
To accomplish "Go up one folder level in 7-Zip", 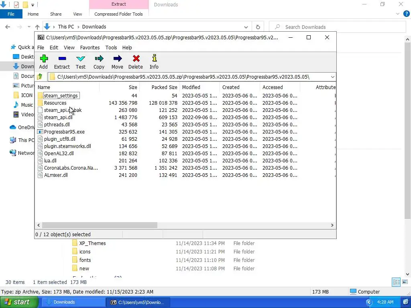I will 40,77.
